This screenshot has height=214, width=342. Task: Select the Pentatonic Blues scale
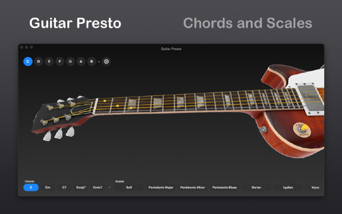pos(225,187)
